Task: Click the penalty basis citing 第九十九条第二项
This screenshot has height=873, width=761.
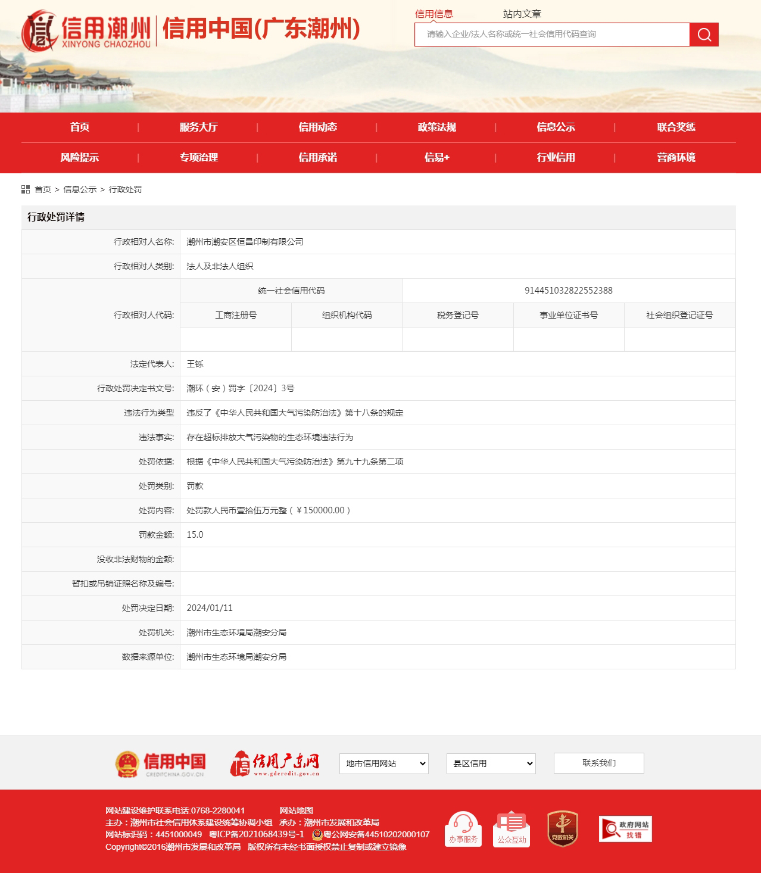Action: click(295, 462)
